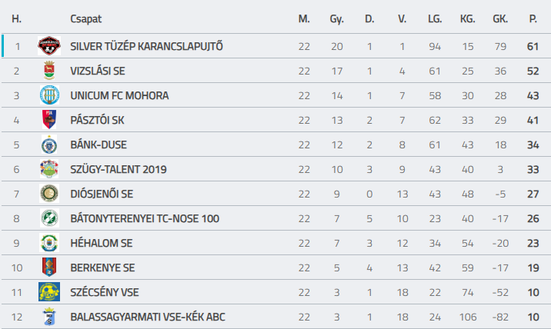Image resolution: width=551 pixels, height=329 pixels.
Task: Follow the BERKENYE SE team link
Action: pyautogui.click(x=102, y=268)
